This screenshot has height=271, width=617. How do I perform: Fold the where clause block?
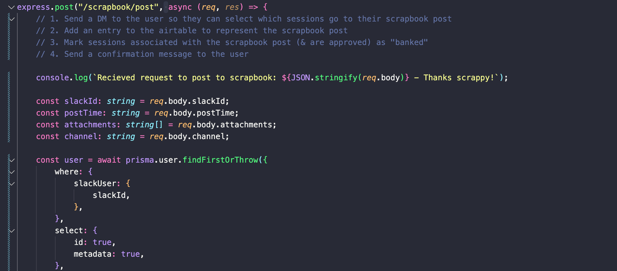pyautogui.click(x=12, y=172)
